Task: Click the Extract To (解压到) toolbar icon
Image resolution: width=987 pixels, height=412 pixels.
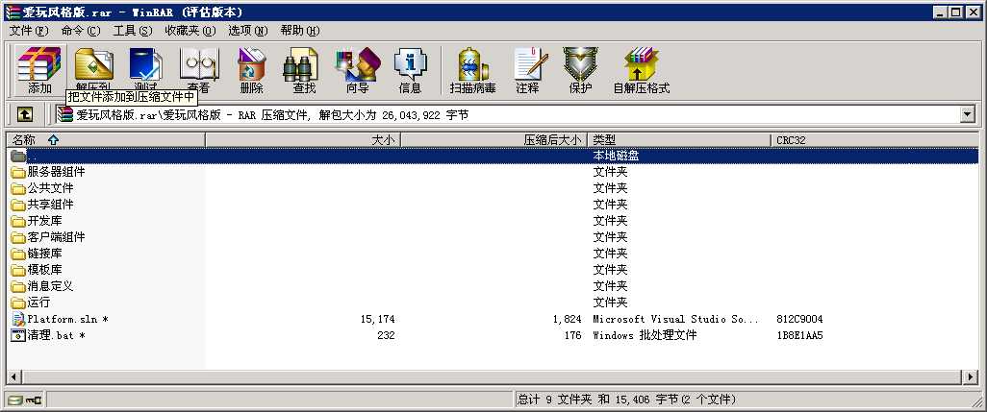Action: (93, 64)
